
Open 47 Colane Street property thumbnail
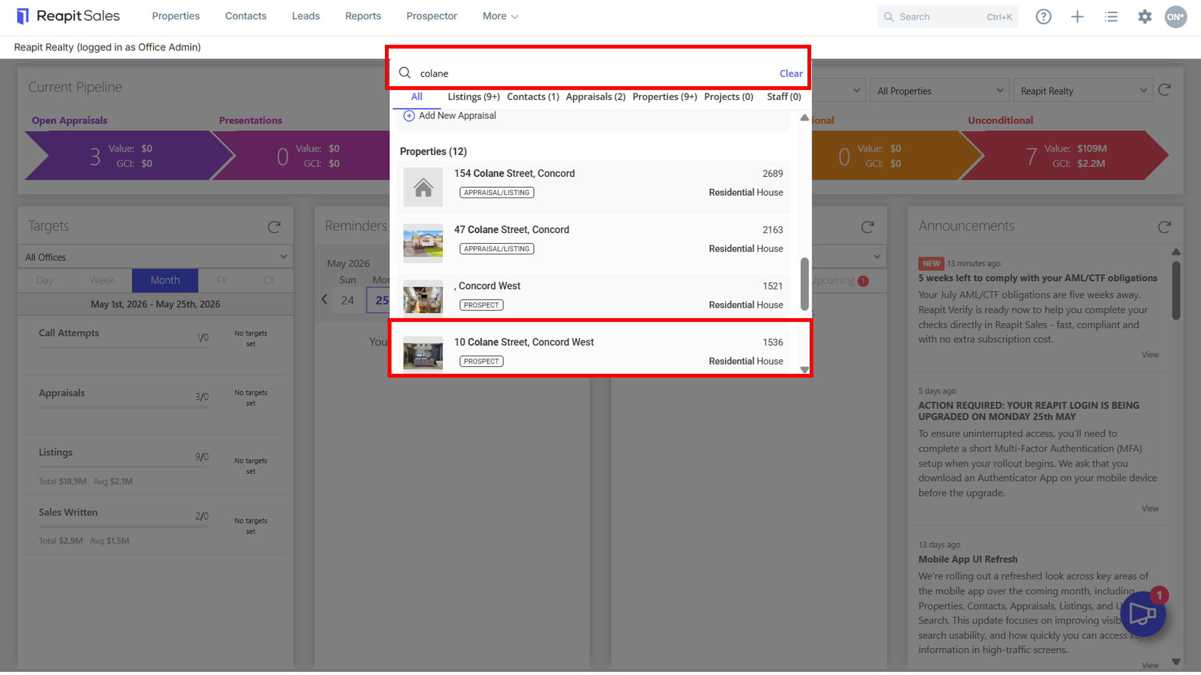tap(423, 243)
